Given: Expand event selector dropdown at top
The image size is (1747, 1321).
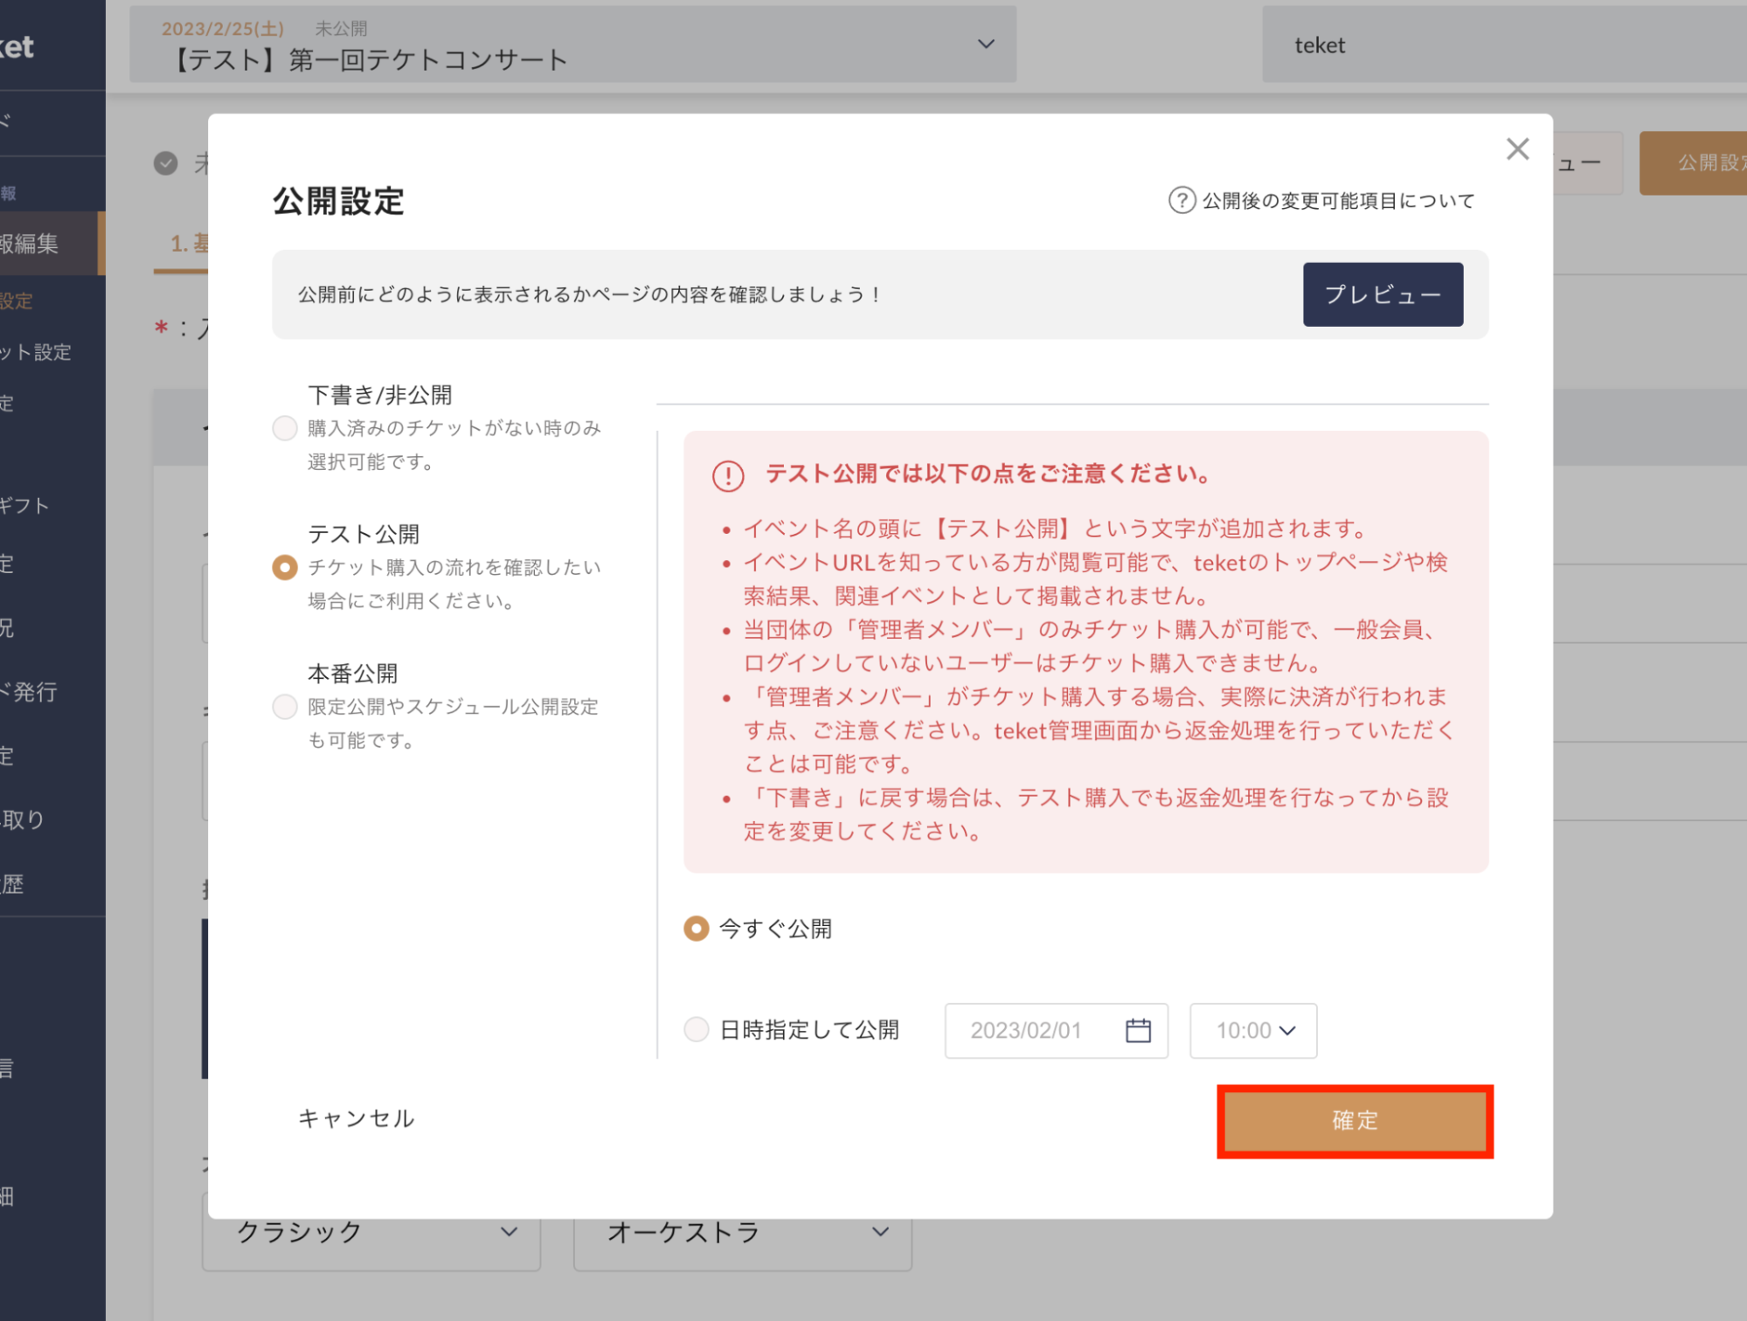Looking at the screenshot, I should point(986,44).
